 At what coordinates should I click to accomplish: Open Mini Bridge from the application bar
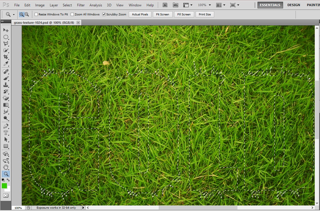coord(175,5)
